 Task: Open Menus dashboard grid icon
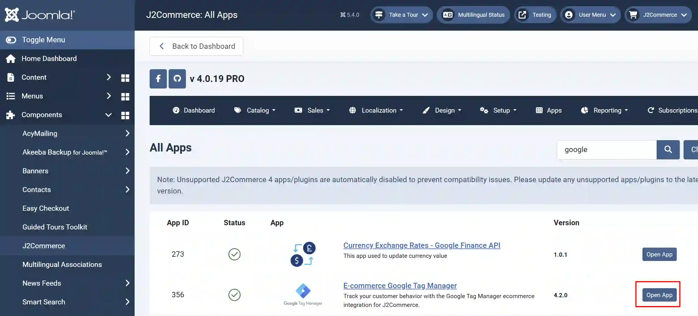(x=125, y=96)
